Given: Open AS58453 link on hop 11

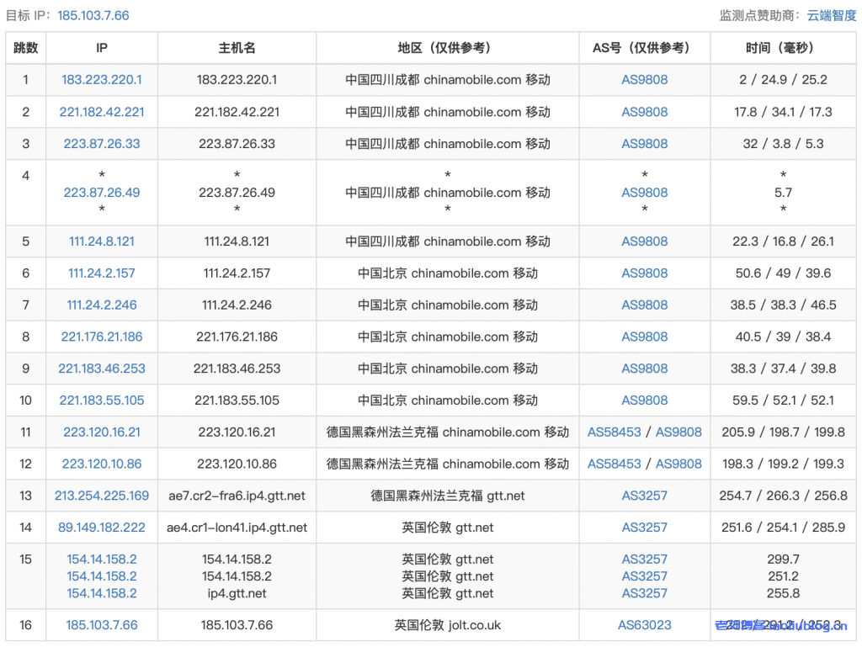Looking at the screenshot, I should pos(615,432).
